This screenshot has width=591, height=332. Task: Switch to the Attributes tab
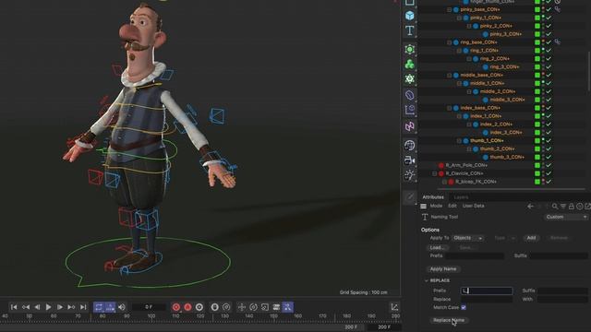click(x=433, y=197)
